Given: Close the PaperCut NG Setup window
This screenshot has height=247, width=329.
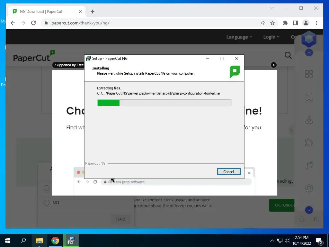Looking at the screenshot, I should (x=237, y=59).
